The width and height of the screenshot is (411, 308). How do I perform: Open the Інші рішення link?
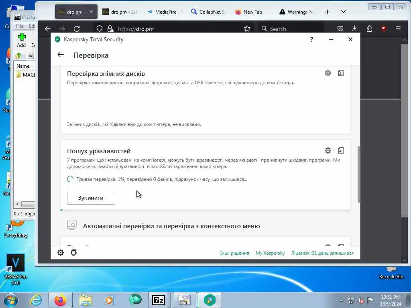coord(234,253)
